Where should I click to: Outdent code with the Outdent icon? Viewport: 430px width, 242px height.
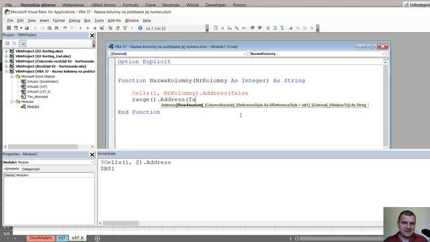[x=260, y=28]
